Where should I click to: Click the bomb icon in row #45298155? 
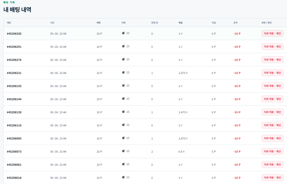coord(123,86)
